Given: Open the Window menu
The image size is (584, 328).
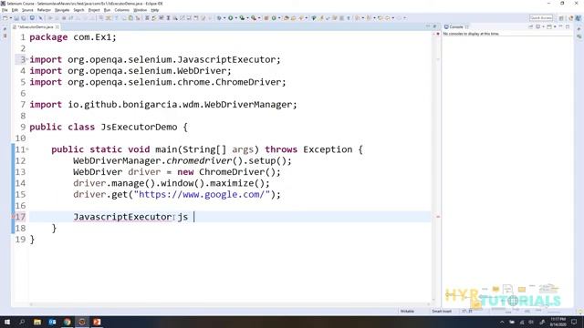Looking at the screenshot, I should 140,10.
